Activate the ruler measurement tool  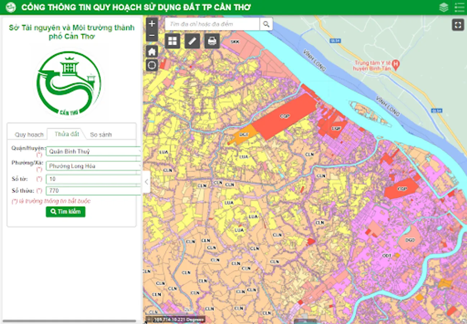[x=192, y=41]
